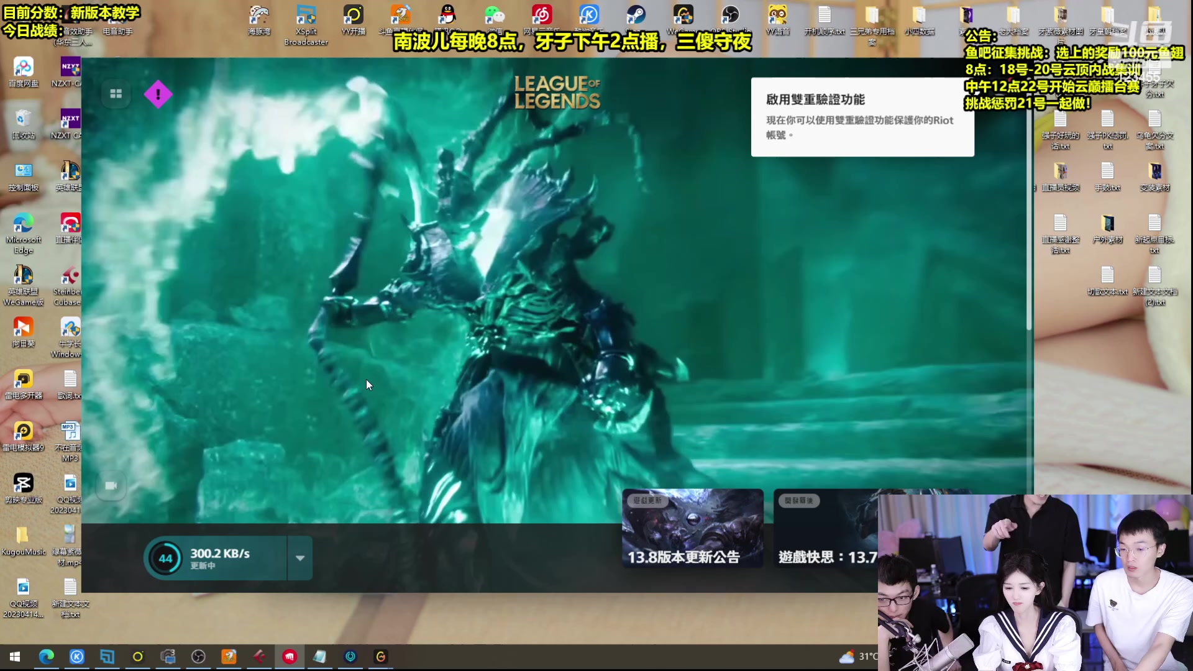This screenshot has width=1193, height=671.
Task: Open the 直播员视频 desktop icon
Action: pos(1061,176)
